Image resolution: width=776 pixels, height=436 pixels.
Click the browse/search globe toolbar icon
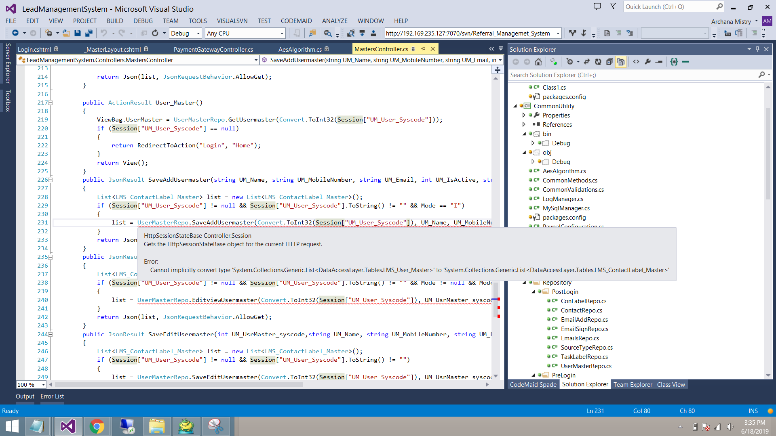[x=328, y=33]
